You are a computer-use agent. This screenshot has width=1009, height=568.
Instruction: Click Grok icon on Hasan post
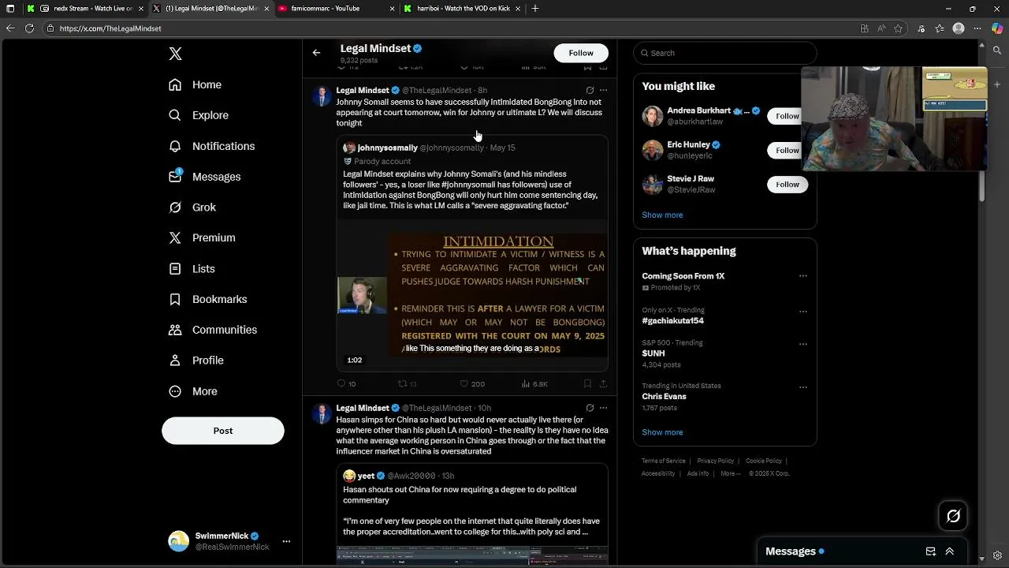click(x=590, y=408)
